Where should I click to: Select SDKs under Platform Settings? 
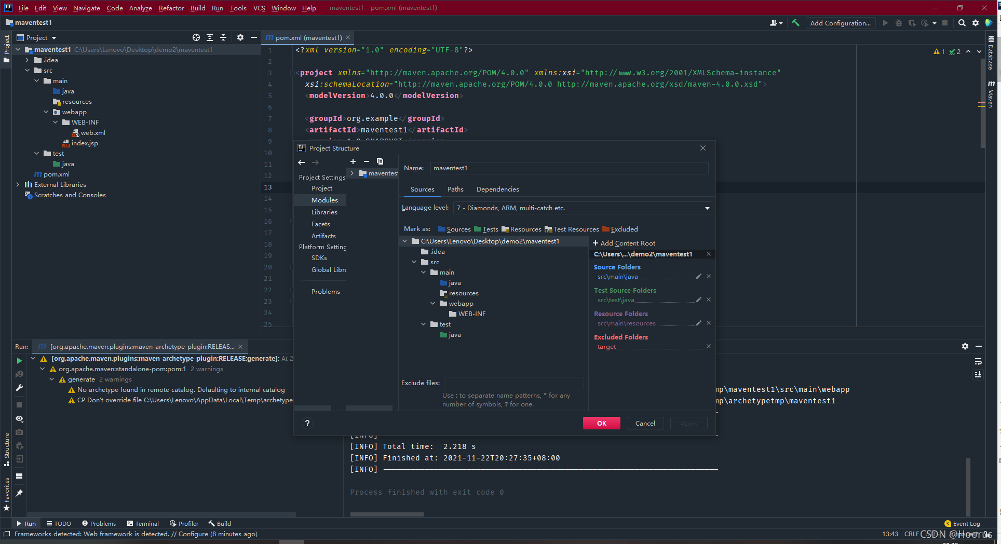(x=319, y=257)
